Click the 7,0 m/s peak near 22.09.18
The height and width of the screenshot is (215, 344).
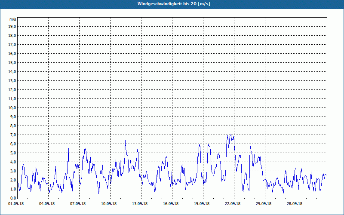pyautogui.click(x=230, y=135)
